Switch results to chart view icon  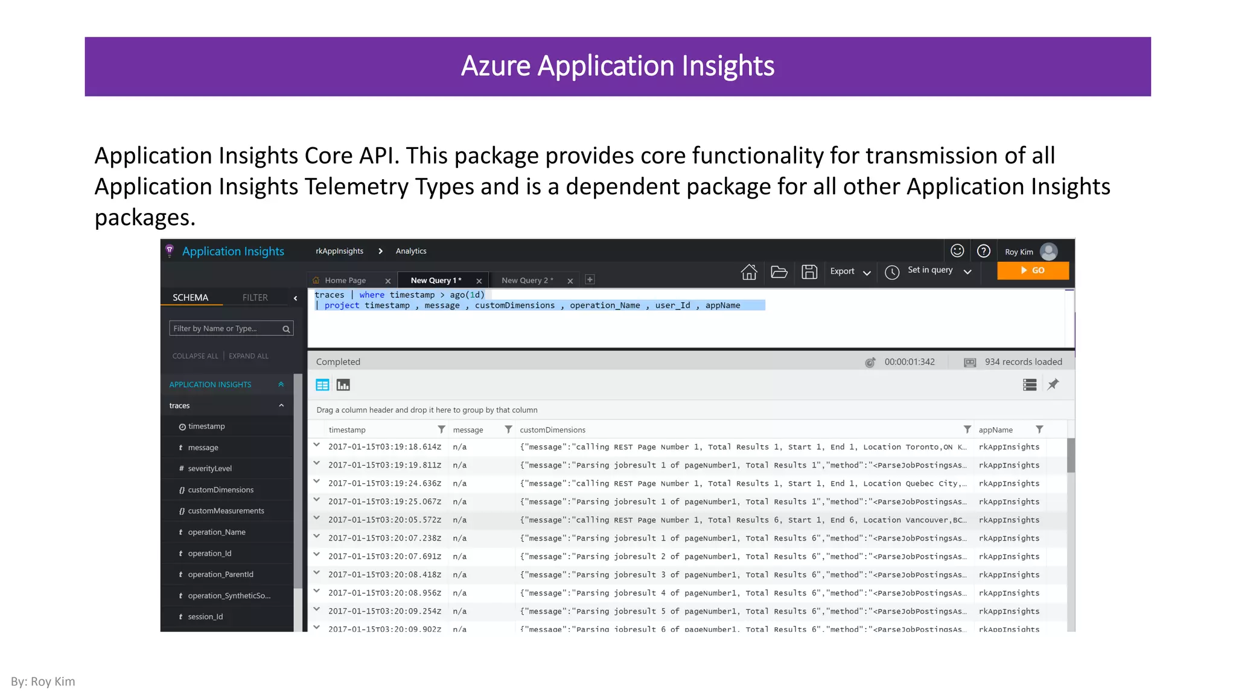343,385
